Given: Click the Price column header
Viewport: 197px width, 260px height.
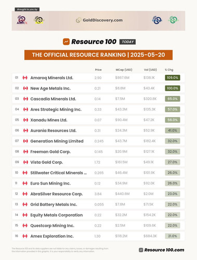Looking at the screenshot, I should point(98,70).
